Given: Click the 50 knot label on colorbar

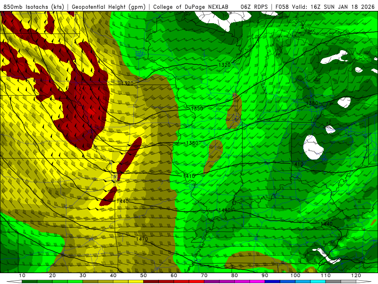Looking at the screenshot, I should coord(144,275).
